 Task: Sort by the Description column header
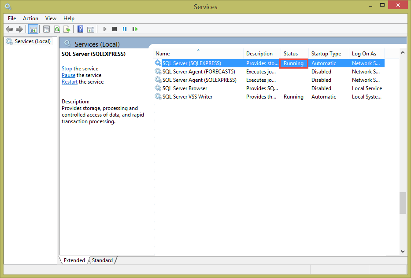point(262,53)
